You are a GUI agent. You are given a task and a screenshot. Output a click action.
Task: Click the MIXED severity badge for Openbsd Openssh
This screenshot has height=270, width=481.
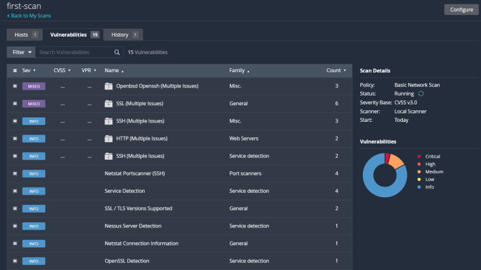(34, 86)
